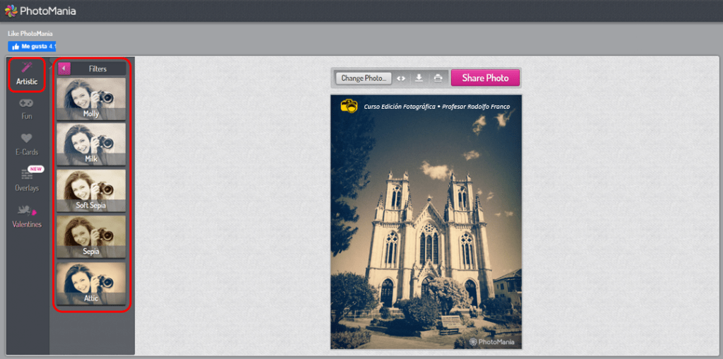Screen dimensions: 723x359
Task: Apply the Sepia filter
Action: click(91, 235)
